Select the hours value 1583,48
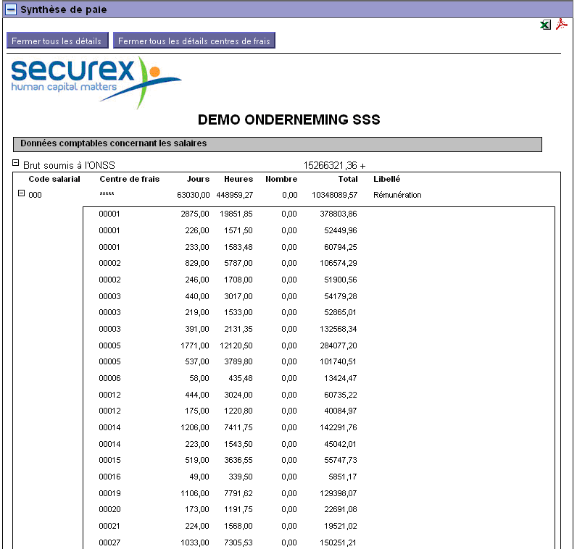The width and height of the screenshot is (577, 549). click(x=238, y=247)
